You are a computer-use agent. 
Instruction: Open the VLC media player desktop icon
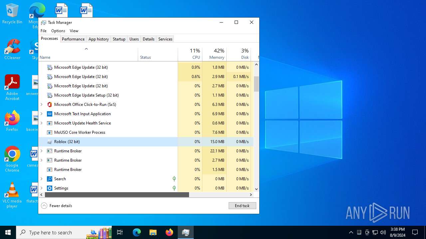(12, 195)
